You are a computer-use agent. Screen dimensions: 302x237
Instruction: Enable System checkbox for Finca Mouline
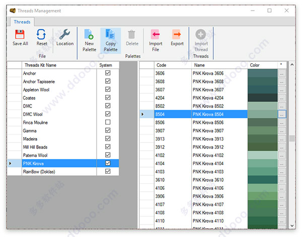point(108,122)
